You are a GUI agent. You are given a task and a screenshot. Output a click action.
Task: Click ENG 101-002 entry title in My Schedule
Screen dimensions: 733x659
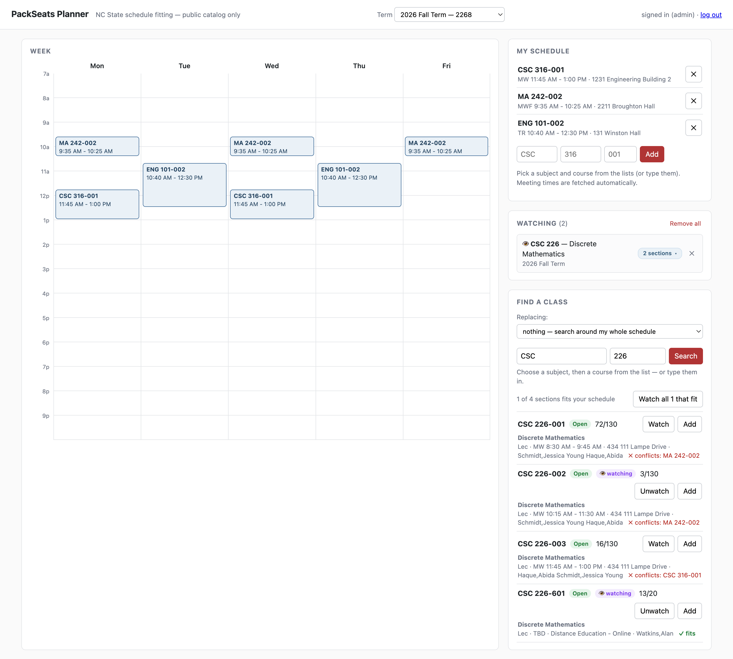point(540,123)
